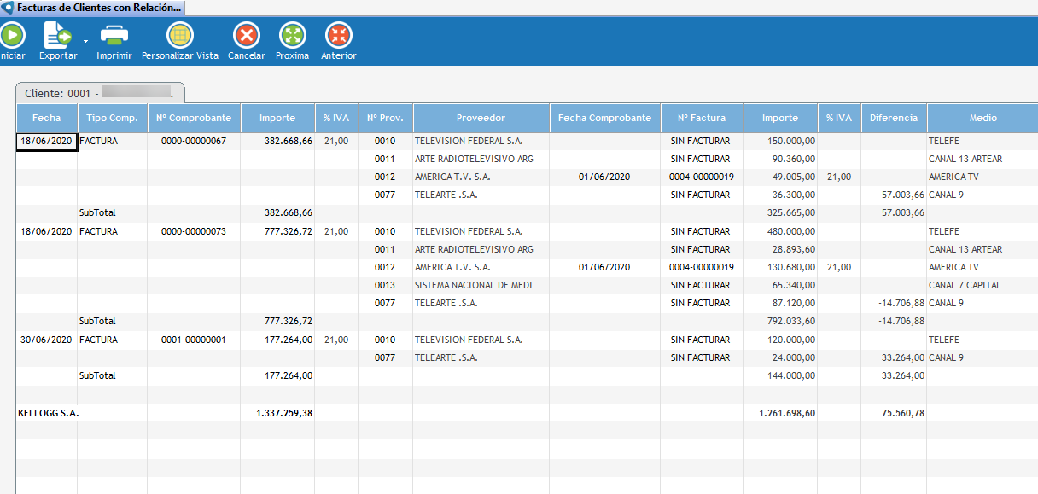The width and height of the screenshot is (1038, 494).
Task: Open the Exportar dropdown arrow
Action: coord(85,40)
